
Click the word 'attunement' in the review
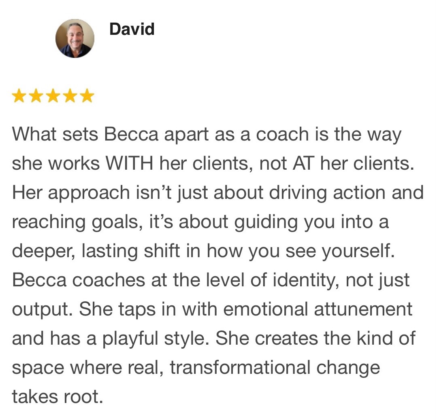click(x=363, y=310)
